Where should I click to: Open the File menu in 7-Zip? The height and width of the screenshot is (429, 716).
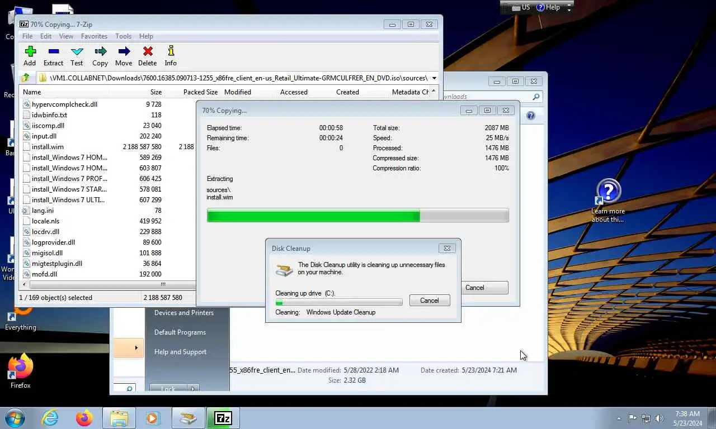pos(27,36)
